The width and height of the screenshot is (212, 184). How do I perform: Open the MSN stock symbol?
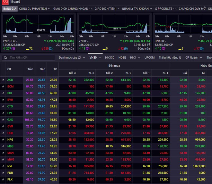coord(10,153)
